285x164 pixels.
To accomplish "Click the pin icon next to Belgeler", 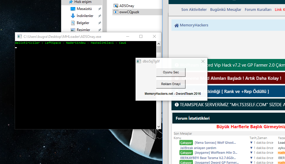I will (100, 23).
